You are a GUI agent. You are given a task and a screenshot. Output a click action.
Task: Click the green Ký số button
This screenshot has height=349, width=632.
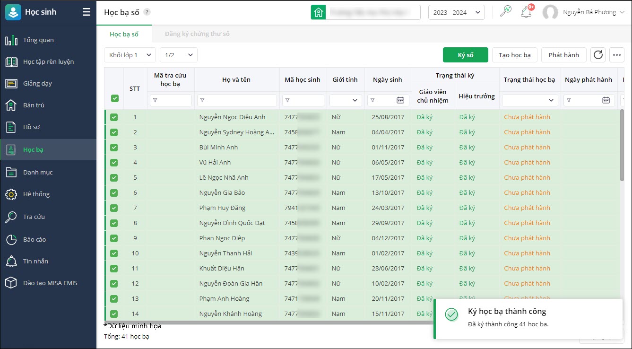pos(465,55)
